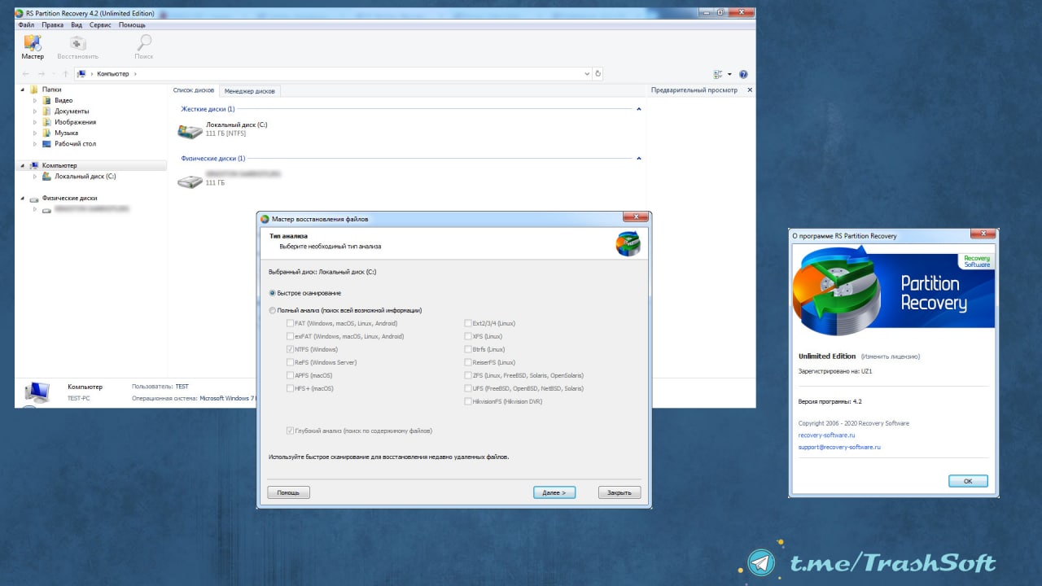Image resolution: width=1042 pixels, height=586 pixels.
Task: Click the view mode icon in toolbar
Action: [718, 74]
